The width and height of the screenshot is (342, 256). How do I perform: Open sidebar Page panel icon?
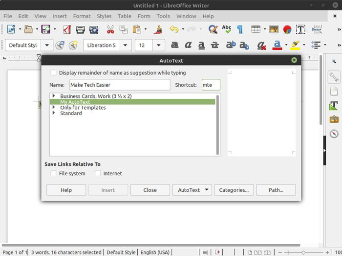pyautogui.click(x=334, y=91)
